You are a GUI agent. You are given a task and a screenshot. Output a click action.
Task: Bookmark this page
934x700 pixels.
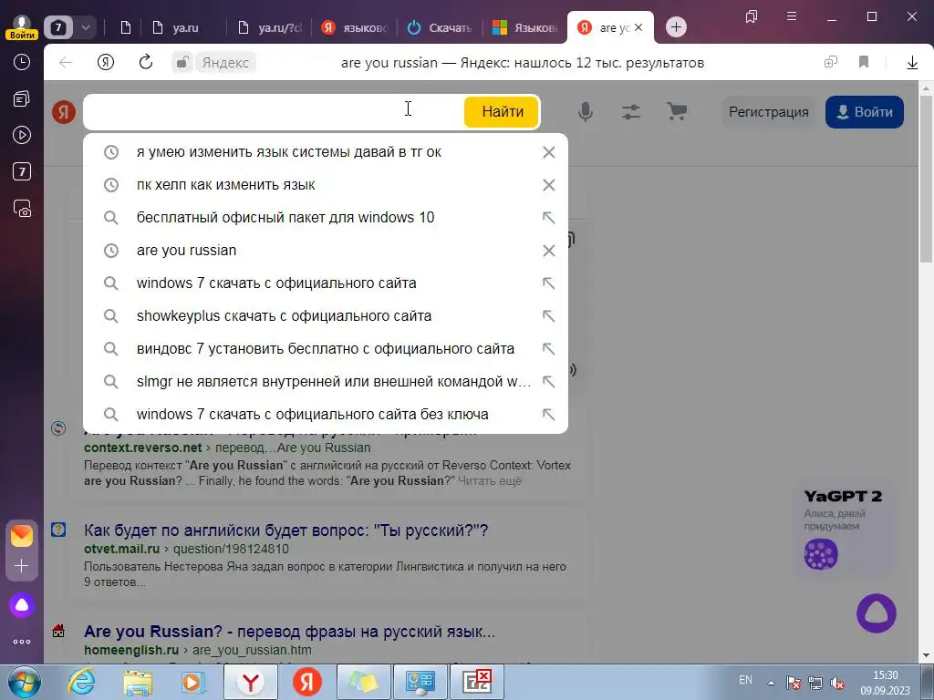tap(864, 62)
